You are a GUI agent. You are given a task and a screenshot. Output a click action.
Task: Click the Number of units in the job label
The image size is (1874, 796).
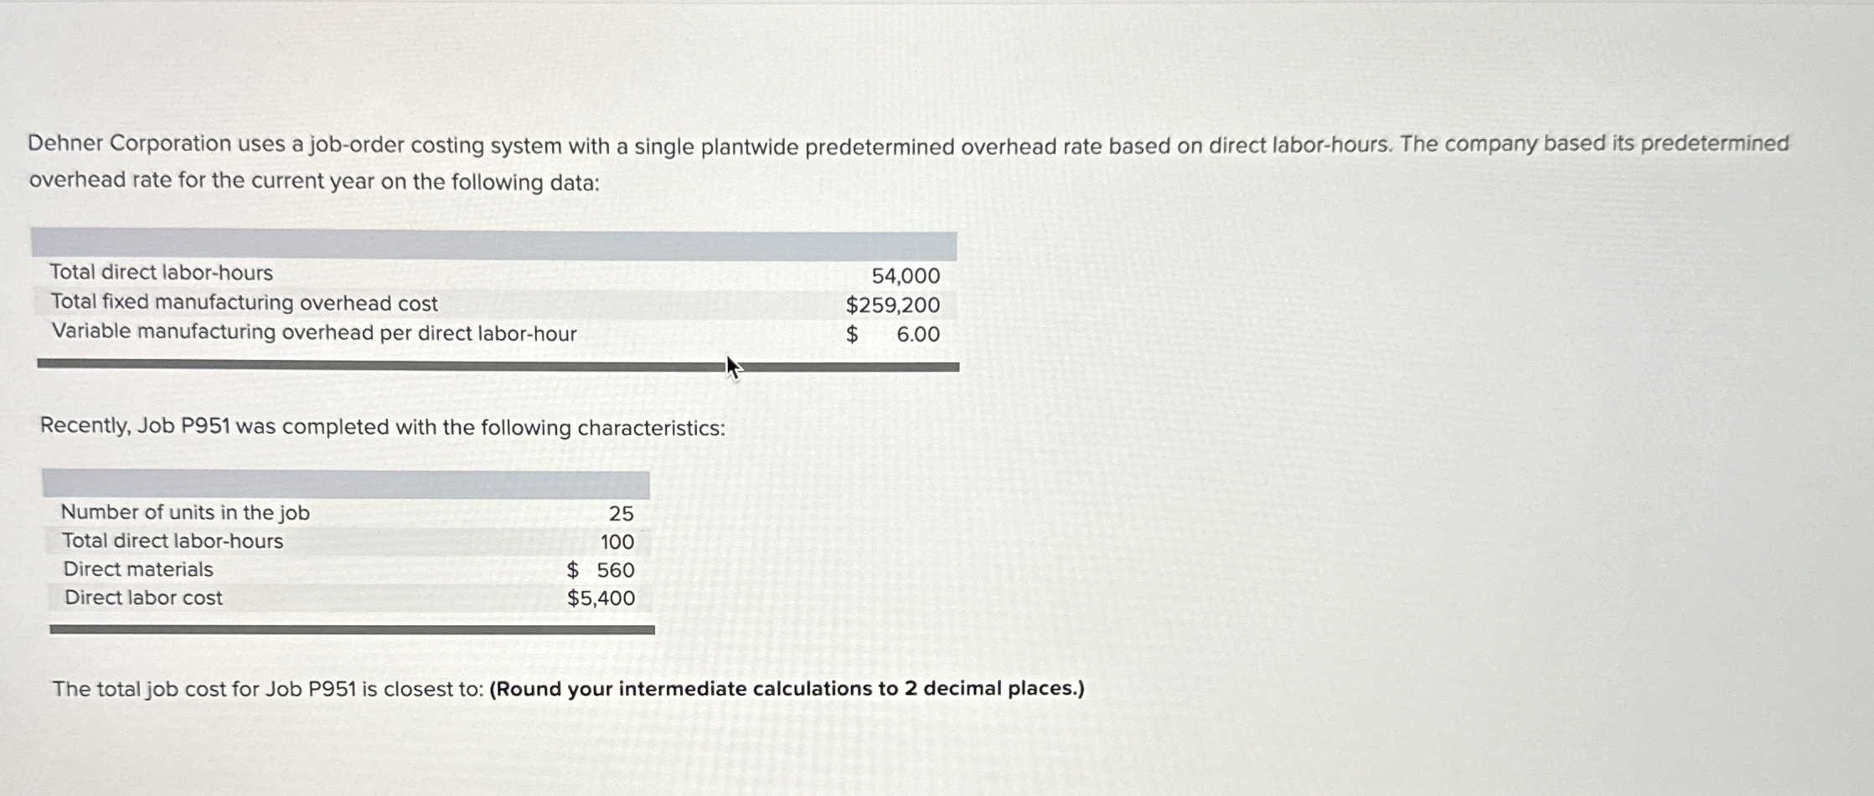[185, 512]
